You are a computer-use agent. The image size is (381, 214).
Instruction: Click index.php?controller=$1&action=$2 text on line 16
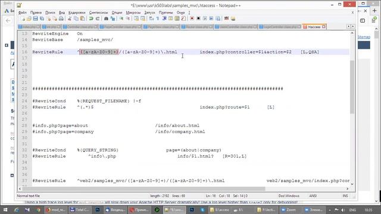[245, 52]
